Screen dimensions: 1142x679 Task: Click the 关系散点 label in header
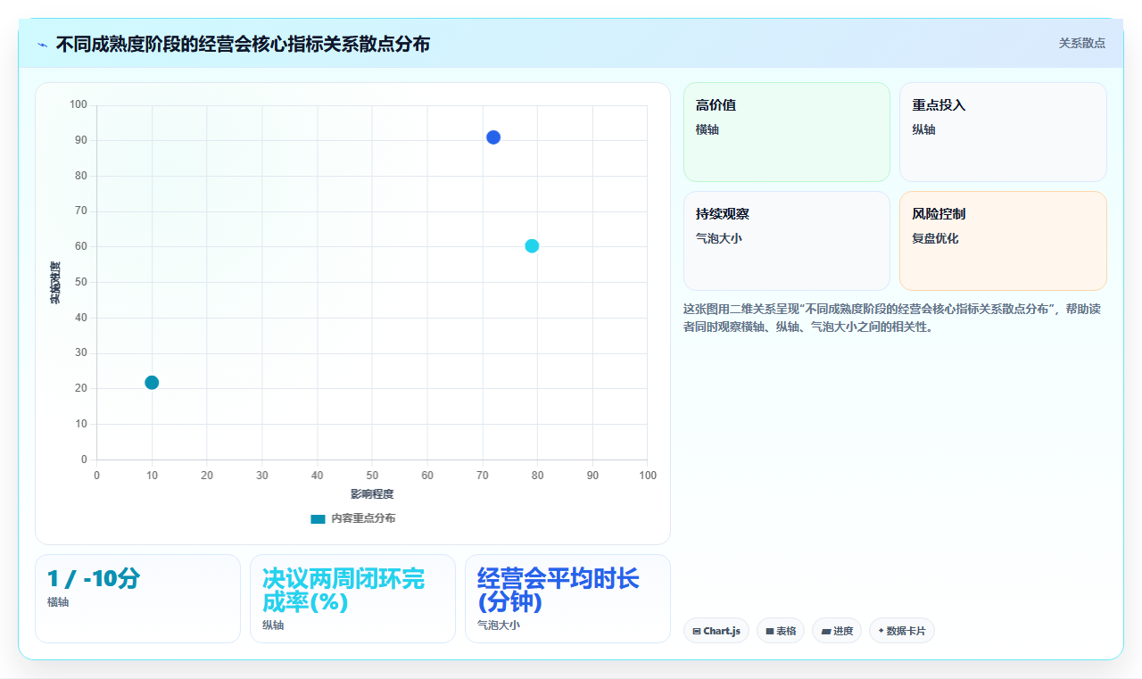(1082, 43)
